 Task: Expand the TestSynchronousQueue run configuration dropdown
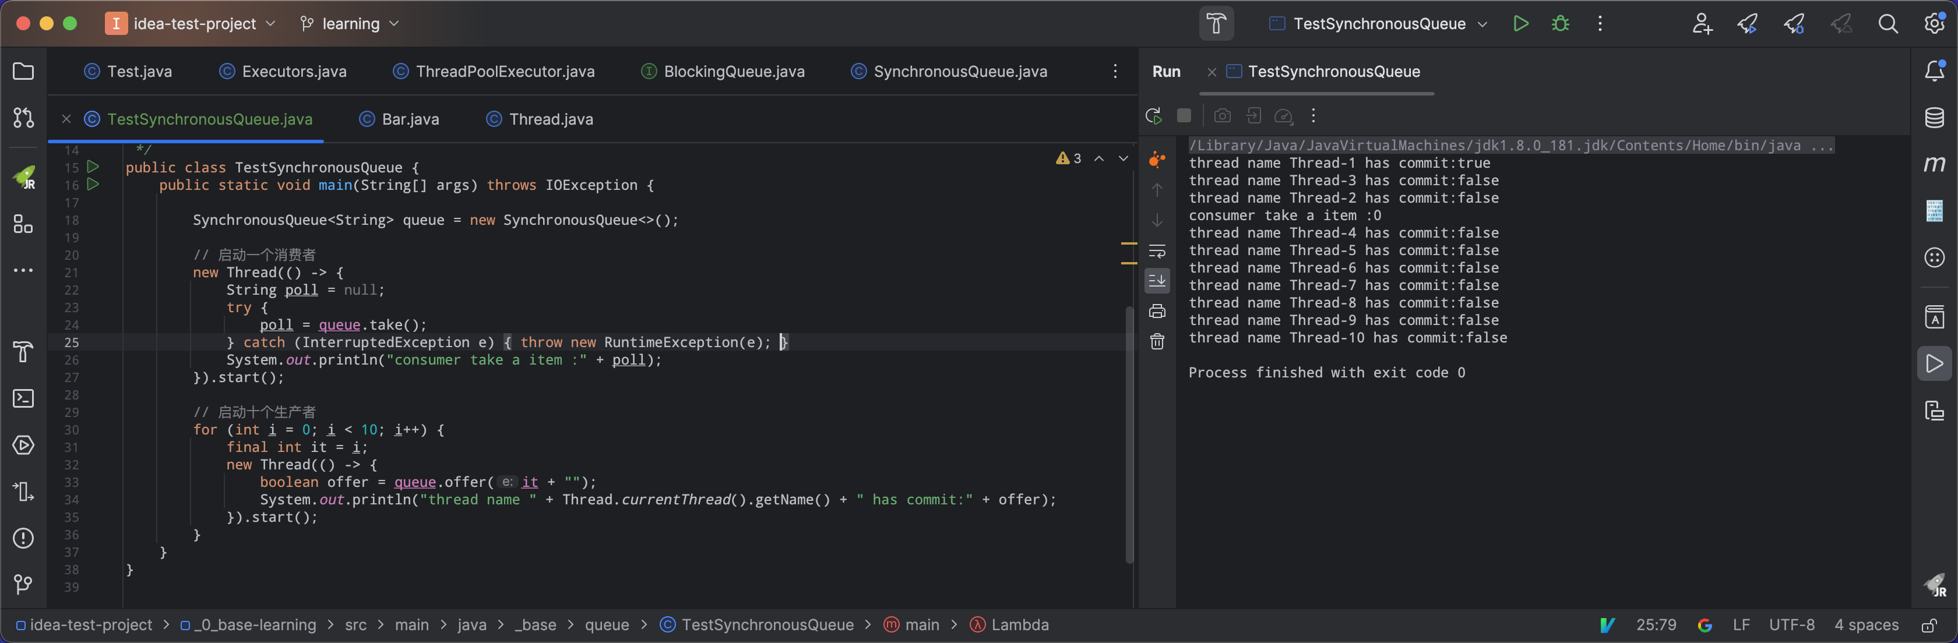pyautogui.click(x=1481, y=23)
